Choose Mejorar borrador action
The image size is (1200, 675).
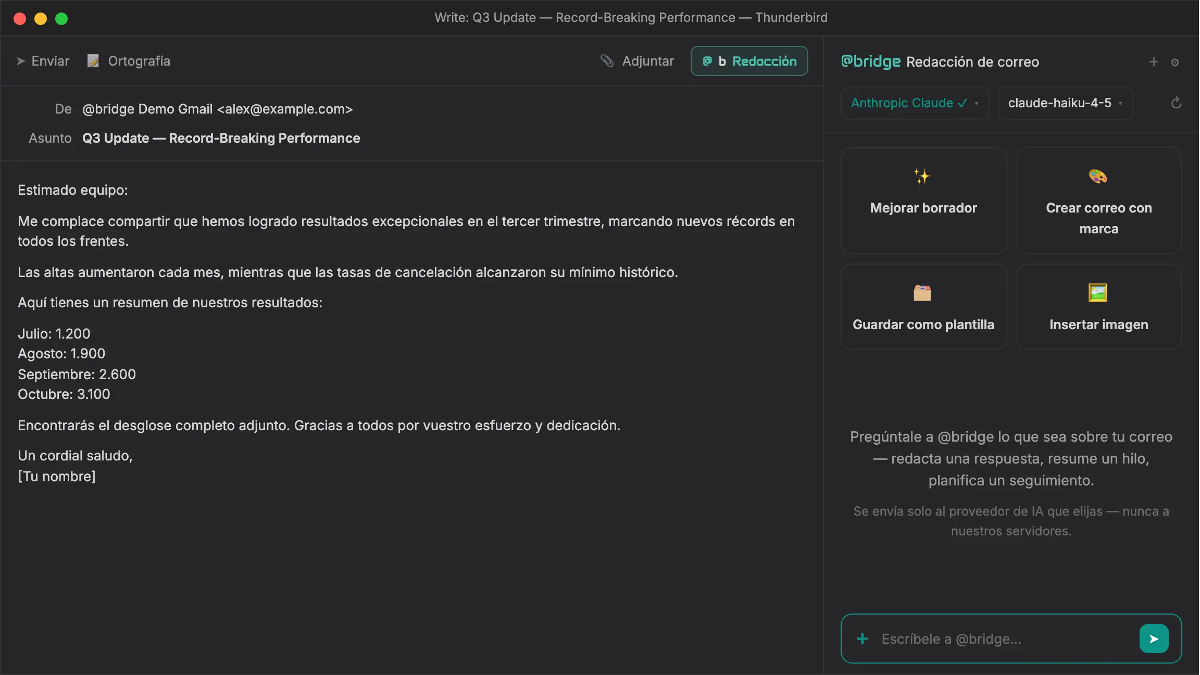click(923, 201)
